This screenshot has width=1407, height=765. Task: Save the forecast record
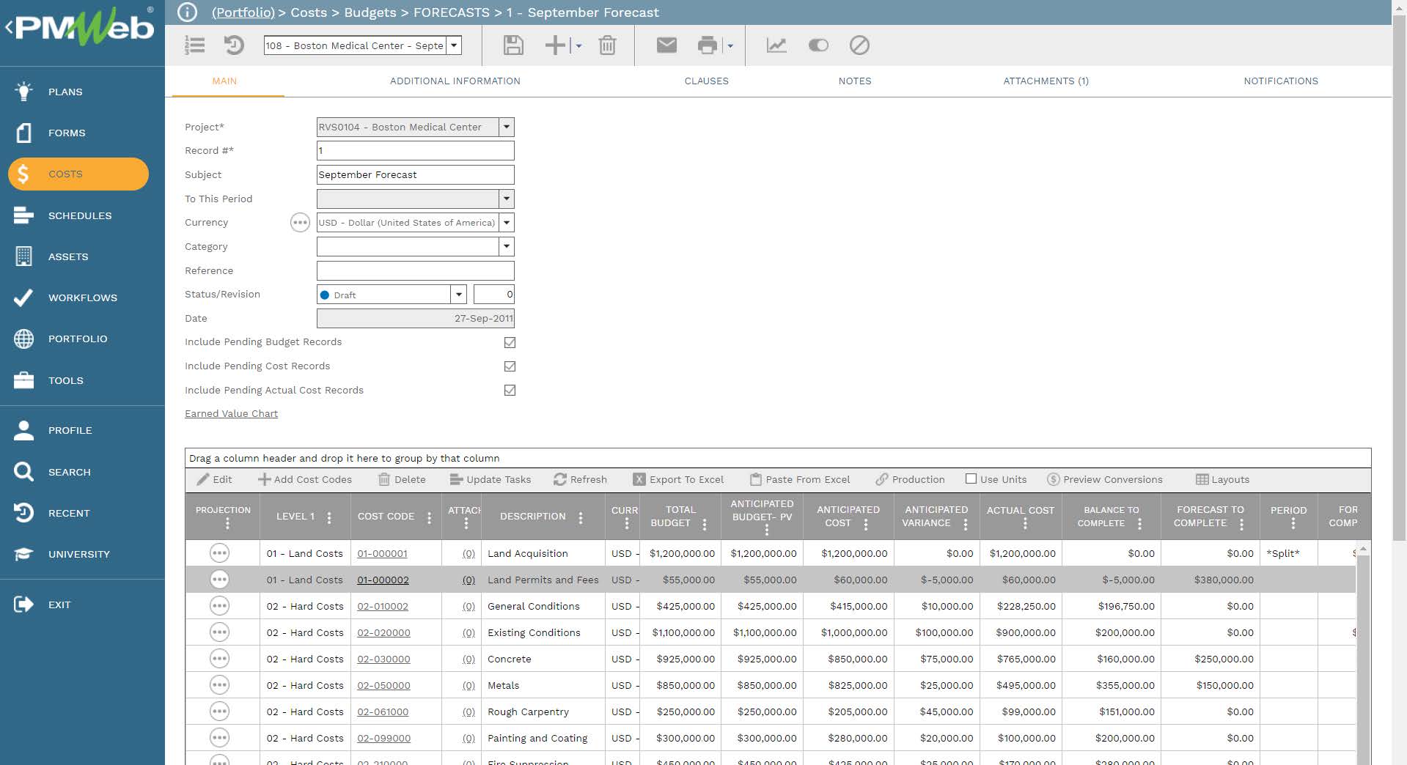coord(513,45)
